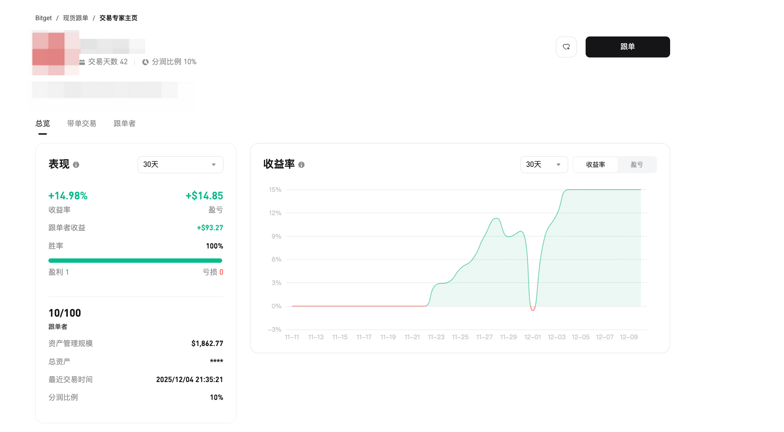Open the 30天 dropdown in 表现 panel
Screen dimensions: 784x432
coord(180,164)
